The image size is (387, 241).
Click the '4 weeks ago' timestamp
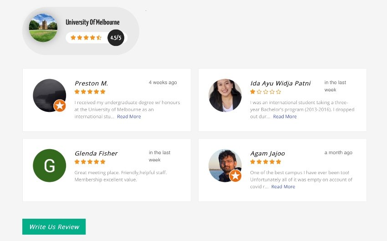[x=163, y=82]
